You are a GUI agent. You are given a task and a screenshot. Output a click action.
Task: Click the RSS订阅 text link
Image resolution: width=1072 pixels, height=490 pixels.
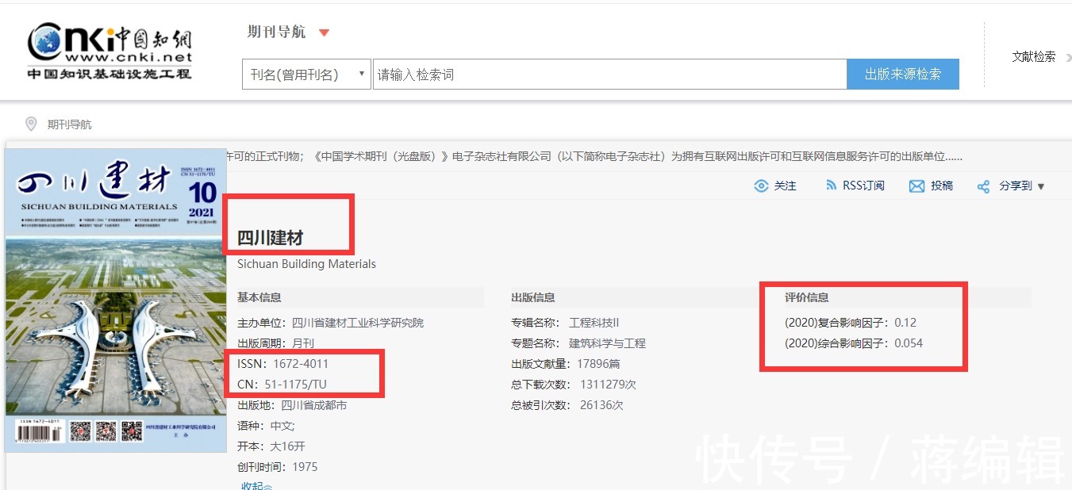(x=863, y=186)
